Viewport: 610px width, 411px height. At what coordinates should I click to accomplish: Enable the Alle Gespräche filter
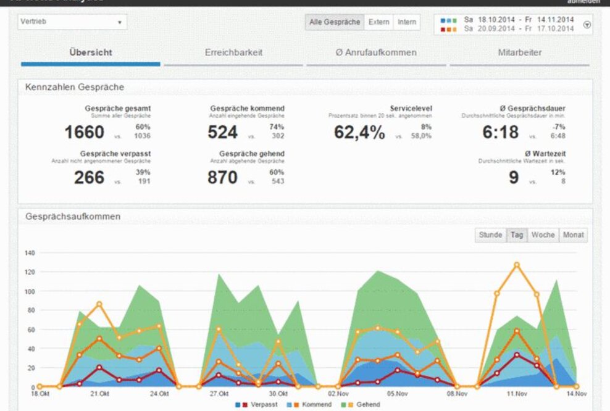(x=336, y=22)
